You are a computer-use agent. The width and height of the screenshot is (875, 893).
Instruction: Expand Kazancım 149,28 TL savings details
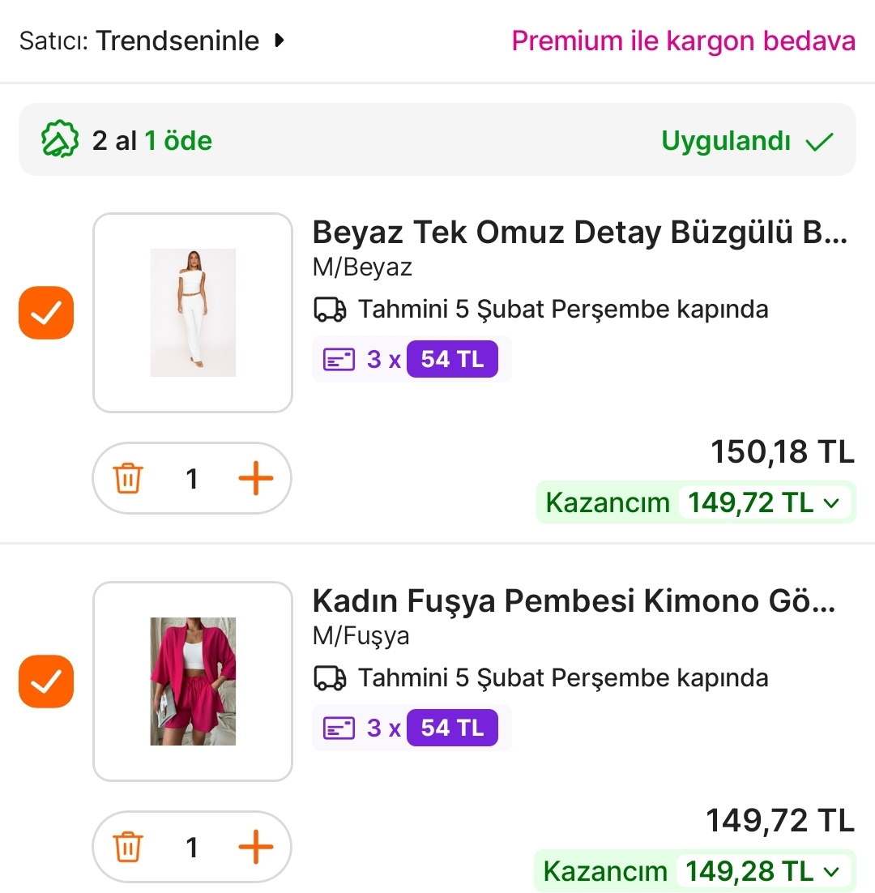coord(831,872)
